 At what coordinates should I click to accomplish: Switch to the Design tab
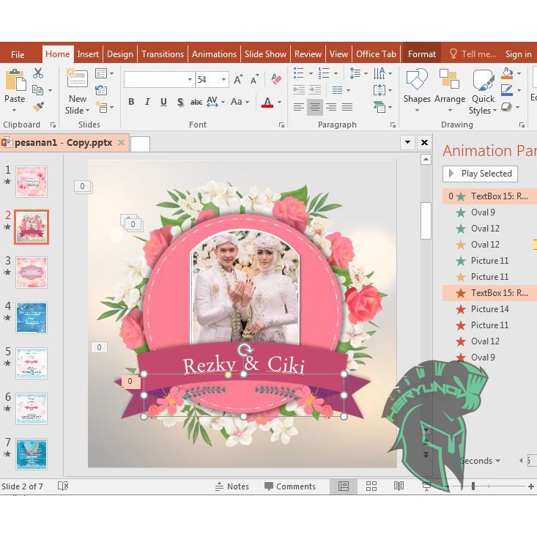[120, 54]
